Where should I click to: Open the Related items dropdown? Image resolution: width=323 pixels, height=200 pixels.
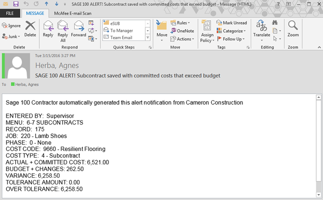click(277, 31)
